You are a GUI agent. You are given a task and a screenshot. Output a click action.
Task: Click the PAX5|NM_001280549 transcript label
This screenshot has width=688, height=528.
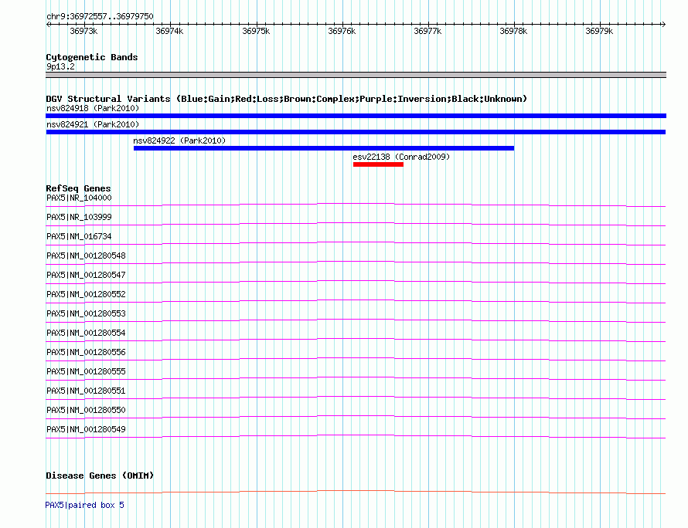(86, 429)
